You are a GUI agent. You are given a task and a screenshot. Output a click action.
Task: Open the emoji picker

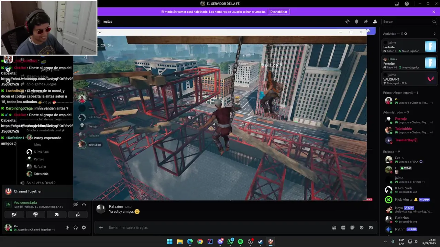(x=362, y=227)
